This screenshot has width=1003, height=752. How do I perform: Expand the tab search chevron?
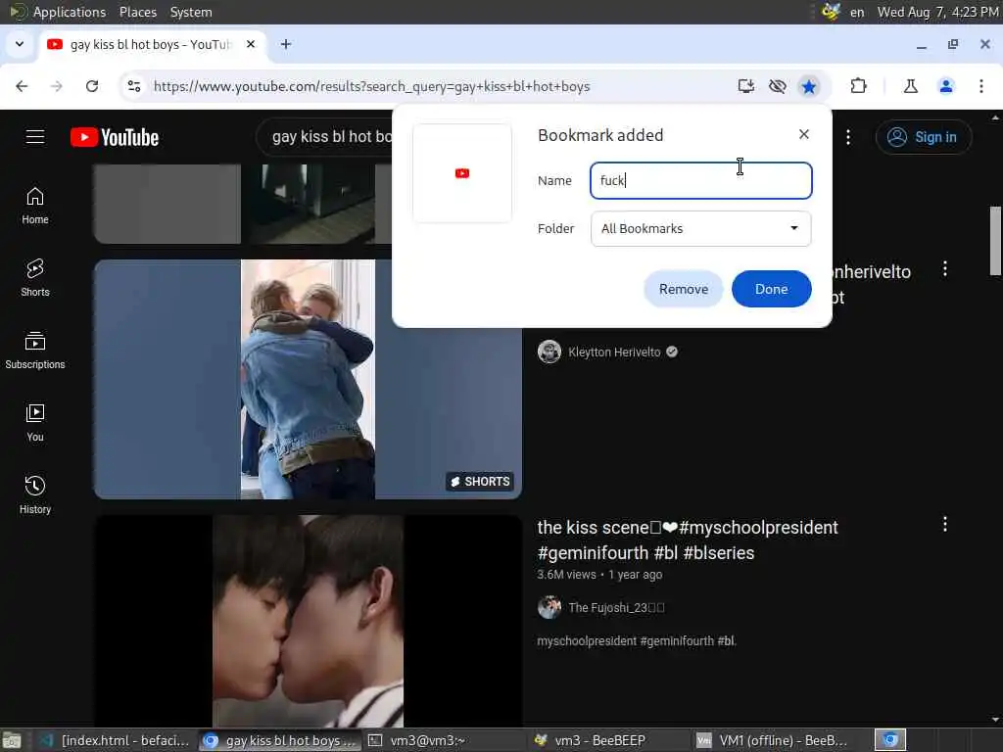pos(20,44)
